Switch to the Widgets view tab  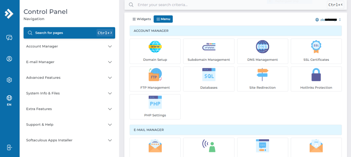pos(142,19)
